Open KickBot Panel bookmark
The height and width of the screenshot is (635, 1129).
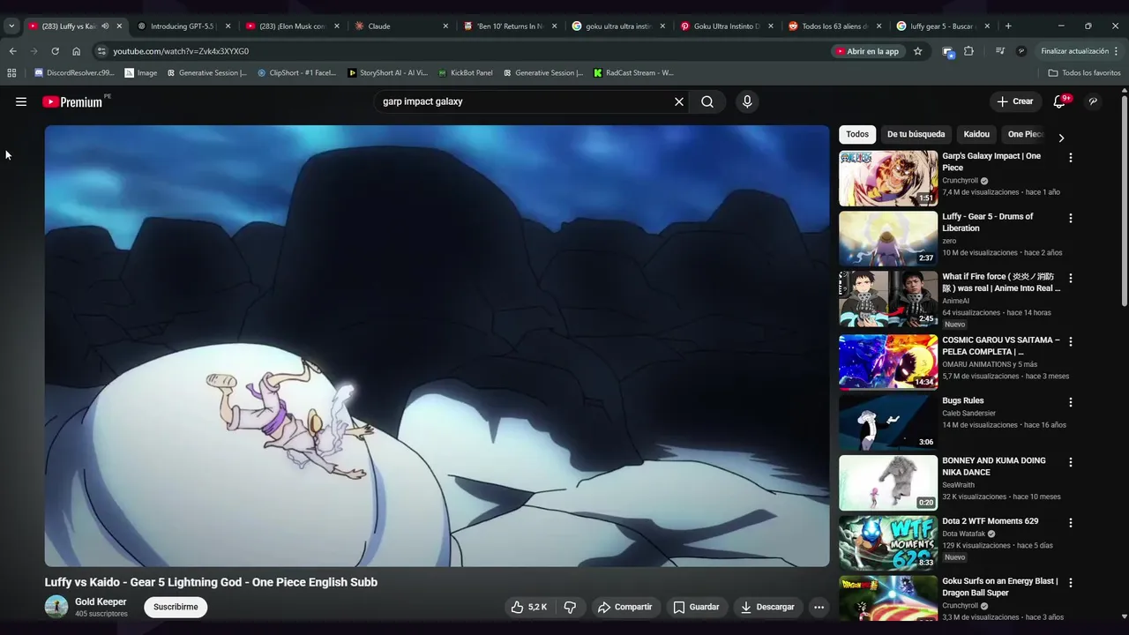(x=465, y=72)
